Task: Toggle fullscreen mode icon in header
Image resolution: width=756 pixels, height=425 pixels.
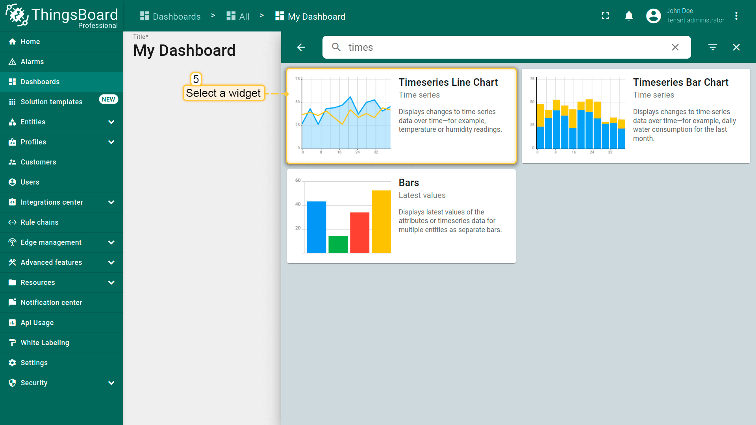Action: point(605,16)
